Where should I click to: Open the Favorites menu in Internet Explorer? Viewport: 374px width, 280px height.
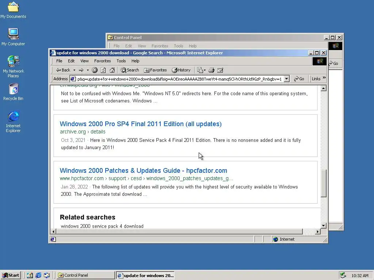(103, 61)
